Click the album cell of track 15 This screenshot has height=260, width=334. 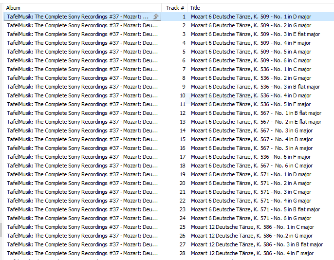82,139
